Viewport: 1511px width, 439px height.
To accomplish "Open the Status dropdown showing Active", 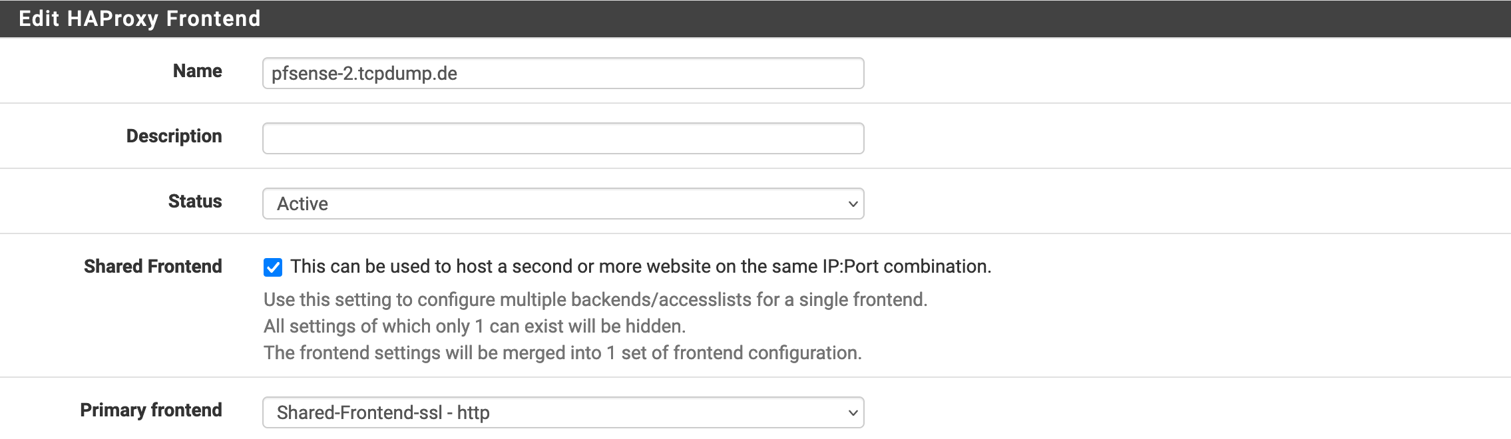I will pos(563,204).
